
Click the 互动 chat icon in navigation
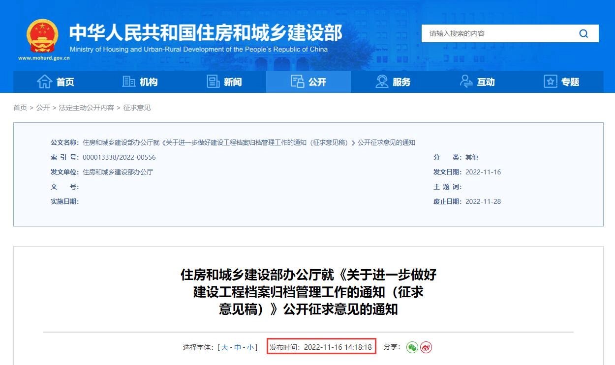466,82
